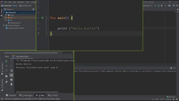Screen dimensions: 179x101
Task: Open Project Structure icon in toolbar
Action: [169, 6]
